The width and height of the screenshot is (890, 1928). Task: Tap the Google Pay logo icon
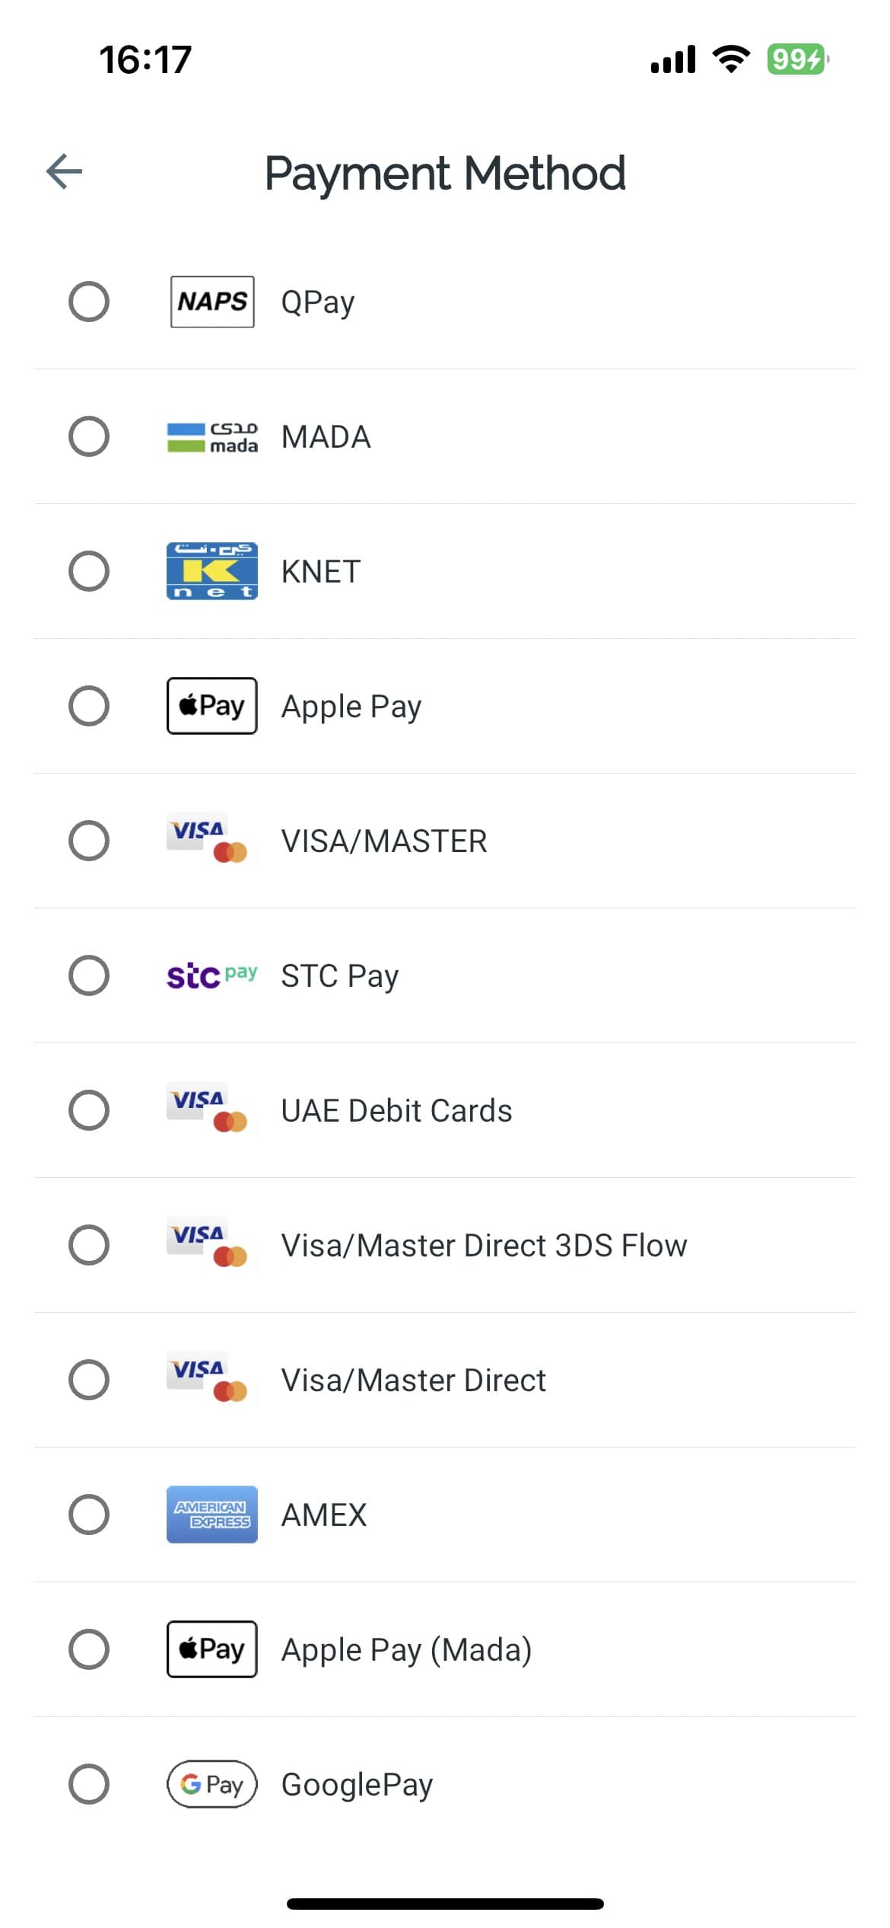[212, 1784]
